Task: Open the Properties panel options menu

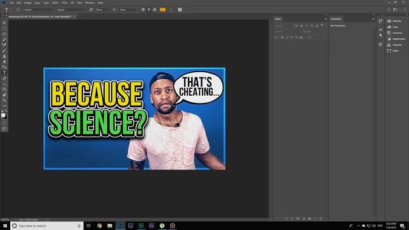Action: [x=373, y=19]
